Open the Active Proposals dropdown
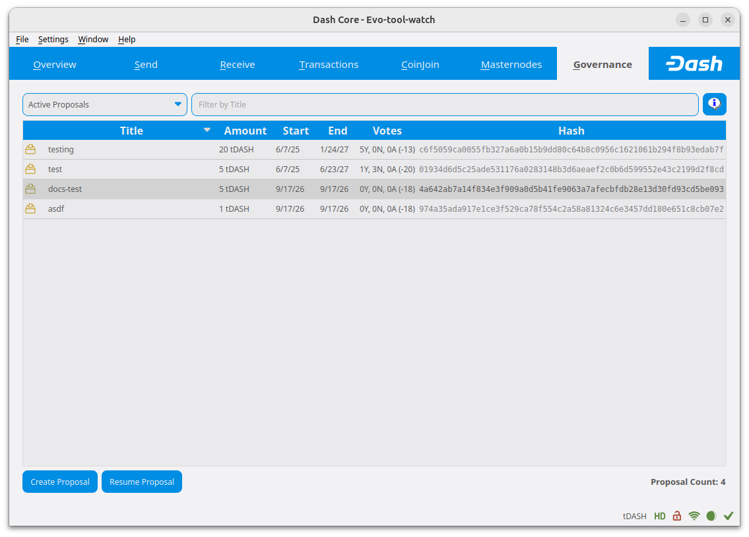Image resolution: width=749 pixels, height=537 pixels. pos(105,104)
